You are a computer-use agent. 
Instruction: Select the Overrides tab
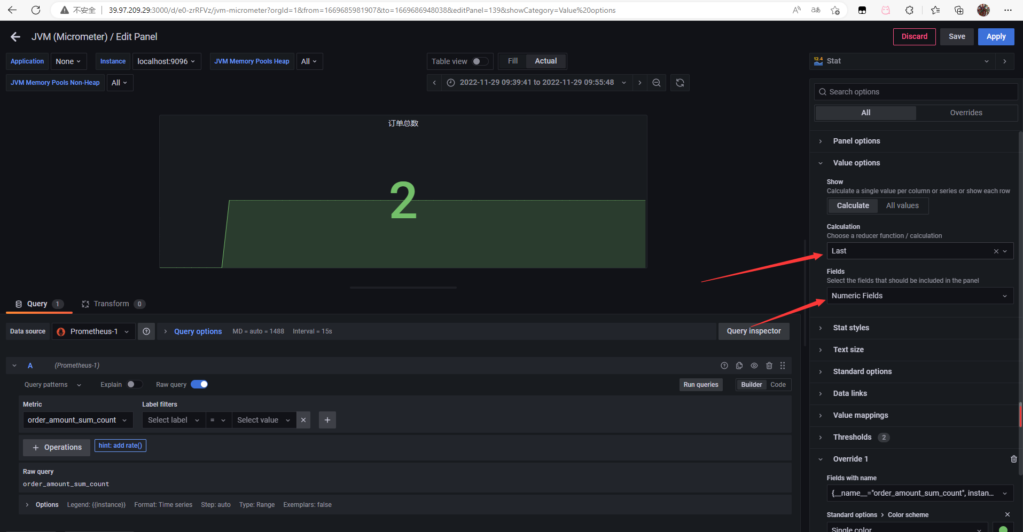click(x=966, y=113)
